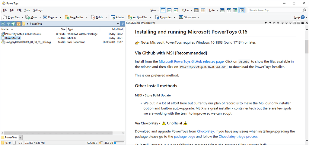Screen dimensions: 309x145
Task: Open the Edit menu
Action: (x=12, y=10)
